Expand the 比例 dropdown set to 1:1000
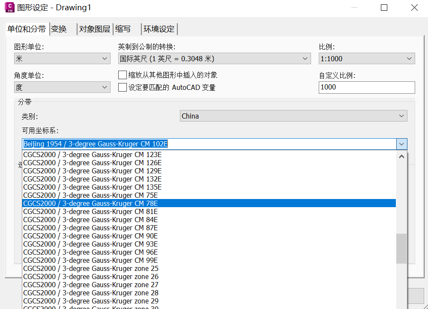428x309 pixels. tap(410, 58)
